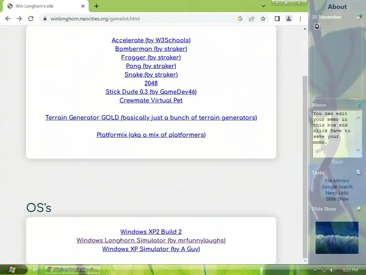Open Accelerate (by W3Schools) game
The width and height of the screenshot is (366, 275).
(x=151, y=40)
